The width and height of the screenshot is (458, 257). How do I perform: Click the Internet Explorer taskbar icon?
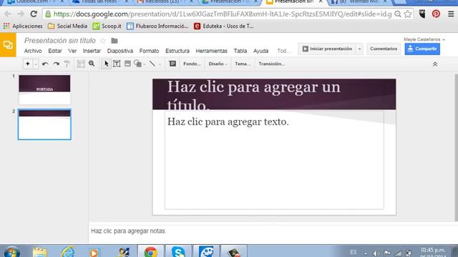pos(68,252)
